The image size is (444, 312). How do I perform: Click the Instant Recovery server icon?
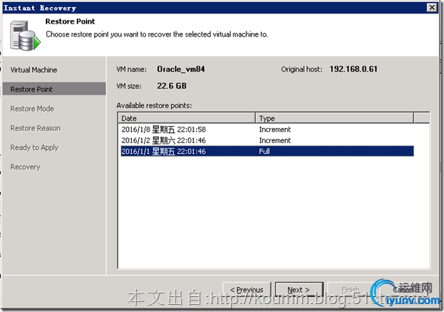pos(25,36)
